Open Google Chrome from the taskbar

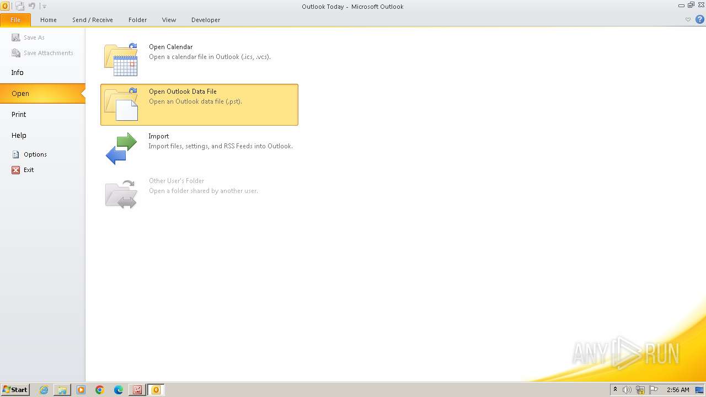coord(100,390)
